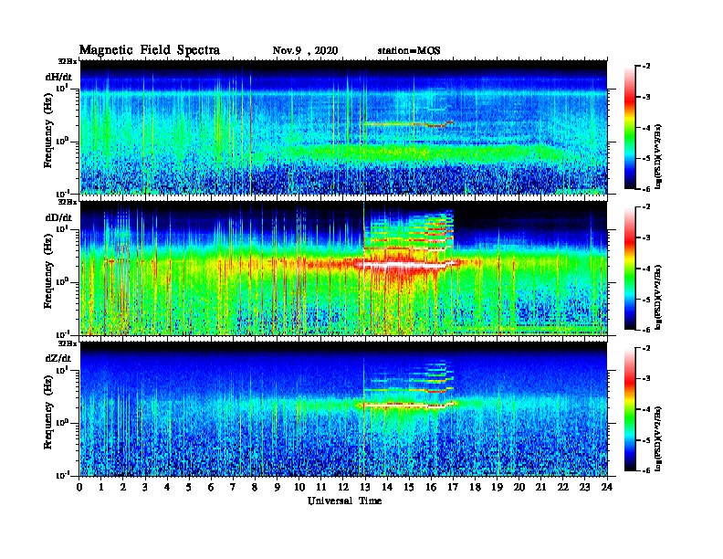Click the 10¹ frequency tick in dZ/dt panel
The image size is (723, 559).
[62, 370]
